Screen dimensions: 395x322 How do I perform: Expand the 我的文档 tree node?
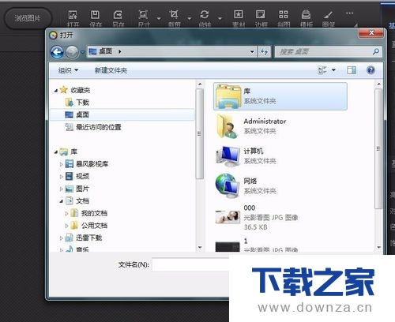point(66,213)
